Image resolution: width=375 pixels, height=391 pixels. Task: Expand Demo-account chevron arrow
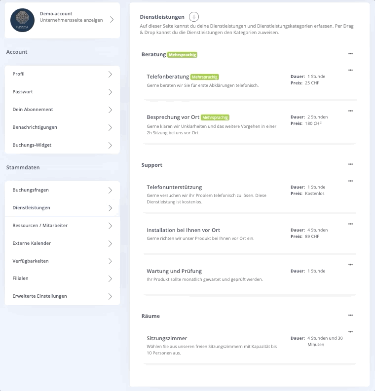[x=112, y=20]
